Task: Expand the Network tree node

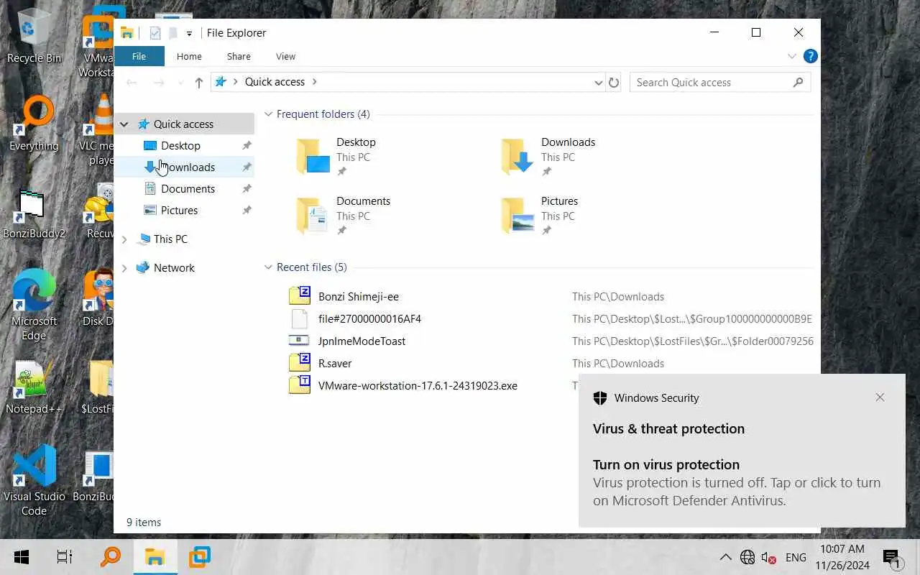Action: coord(124,268)
